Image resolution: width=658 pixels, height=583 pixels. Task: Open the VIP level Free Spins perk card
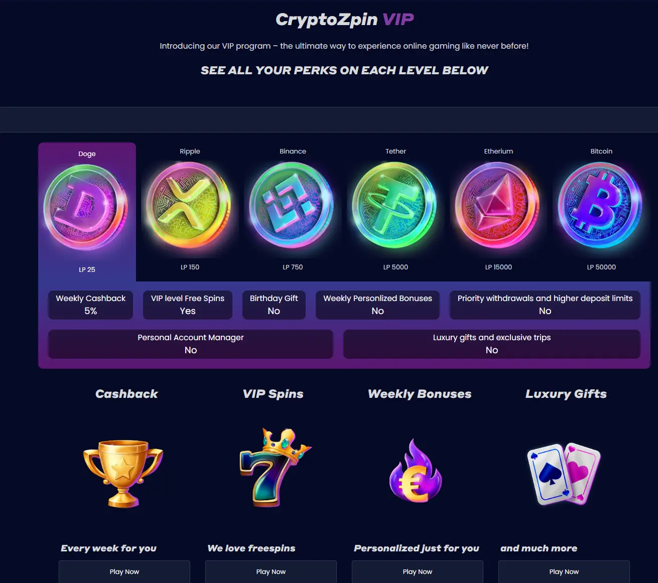coord(188,305)
